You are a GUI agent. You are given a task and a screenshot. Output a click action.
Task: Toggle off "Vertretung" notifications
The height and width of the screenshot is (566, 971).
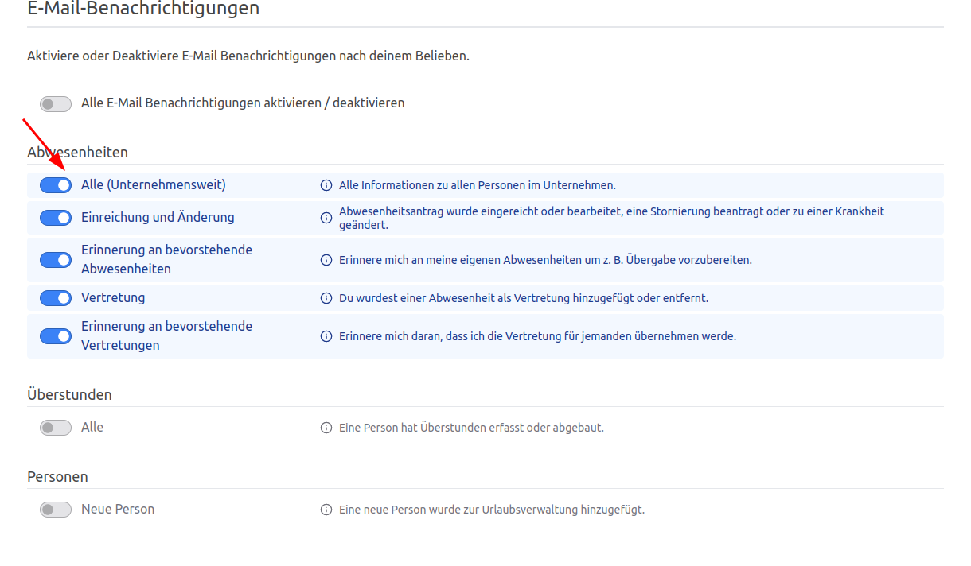[x=55, y=297]
